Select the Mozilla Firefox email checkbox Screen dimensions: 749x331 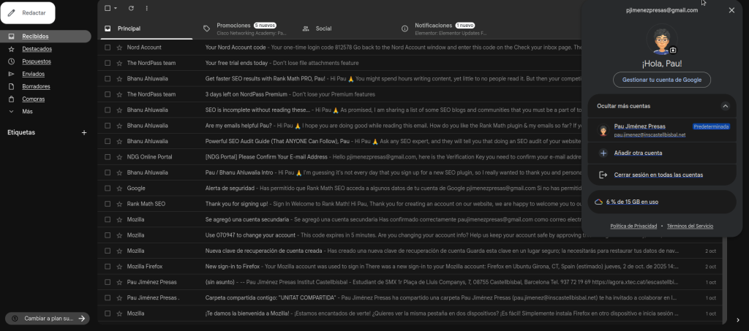108,267
